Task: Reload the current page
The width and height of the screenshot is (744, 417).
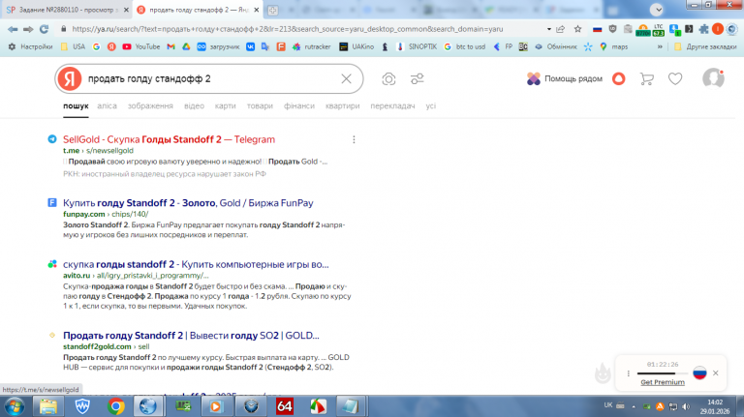Action: coord(45,29)
